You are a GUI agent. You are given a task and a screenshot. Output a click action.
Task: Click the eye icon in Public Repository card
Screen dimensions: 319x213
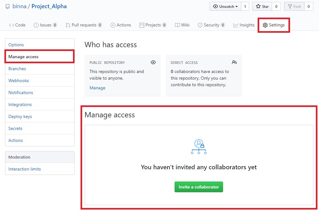pos(153,62)
